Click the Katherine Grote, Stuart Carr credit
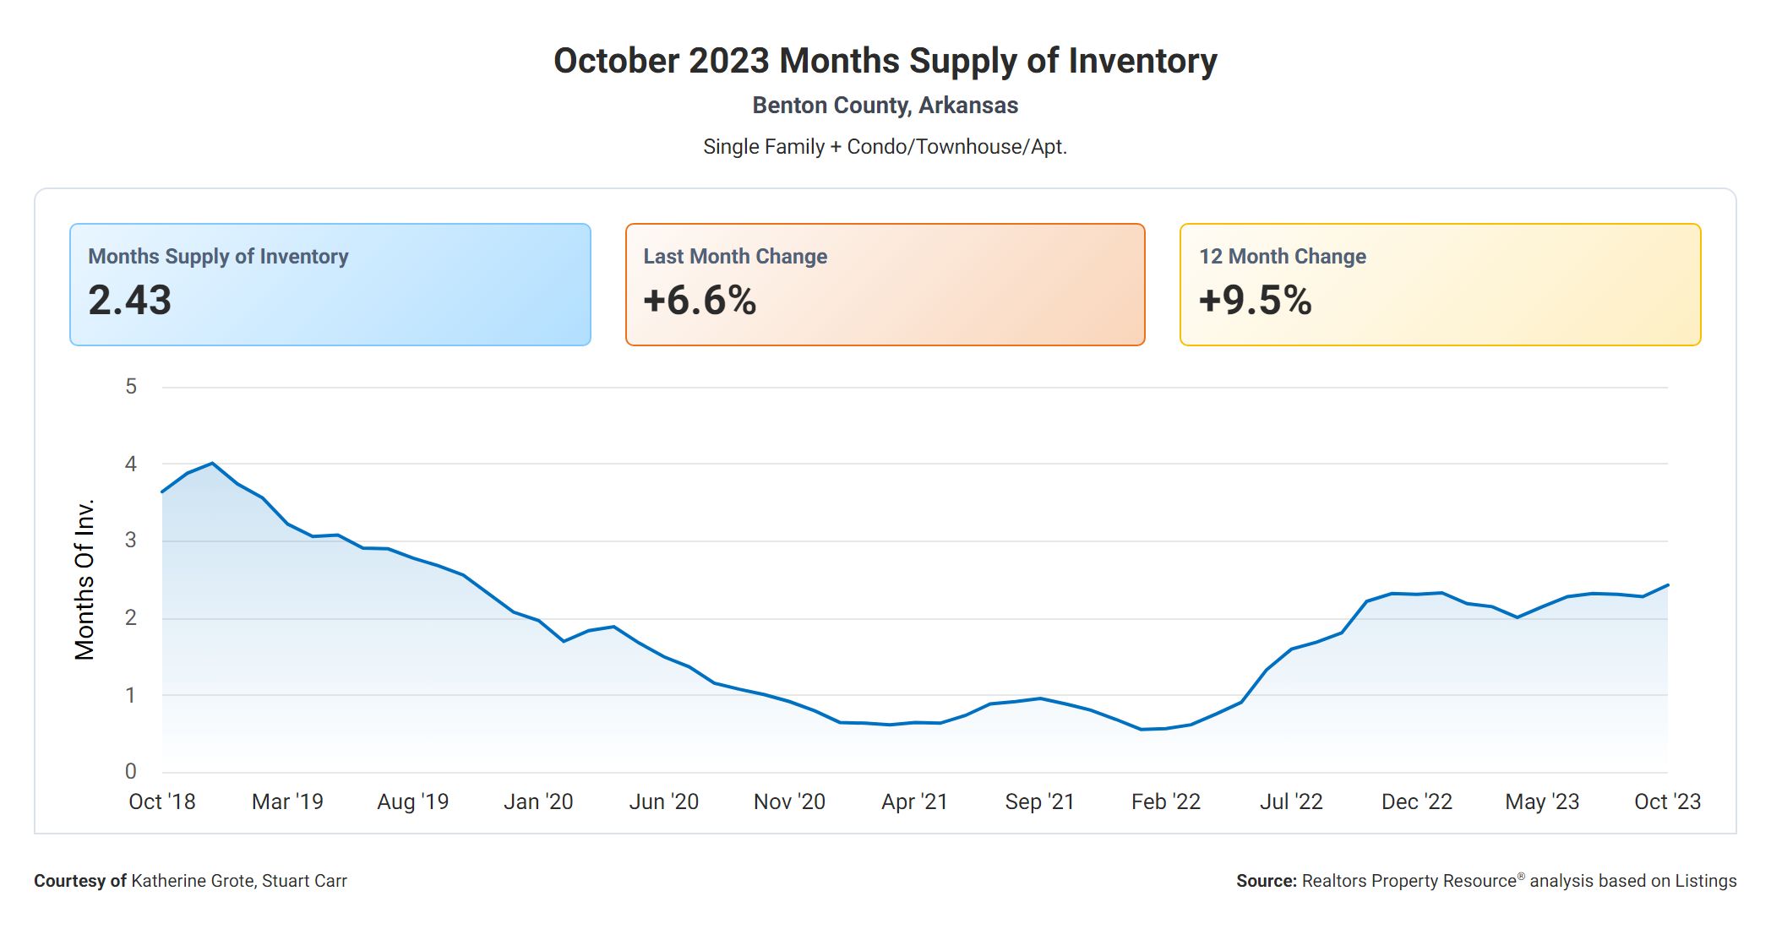 pos(238,881)
